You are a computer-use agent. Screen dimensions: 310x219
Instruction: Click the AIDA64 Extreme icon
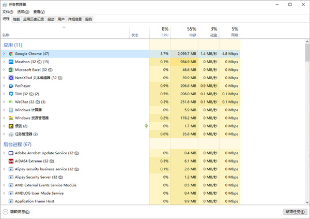point(11,161)
